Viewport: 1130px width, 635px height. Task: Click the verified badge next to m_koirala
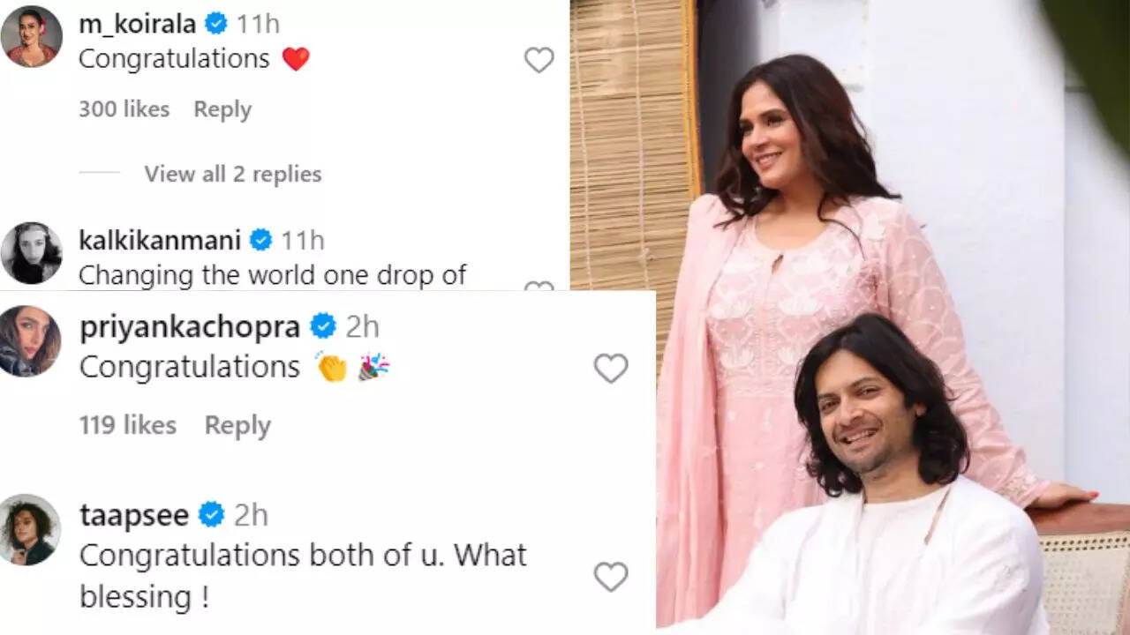(x=216, y=24)
